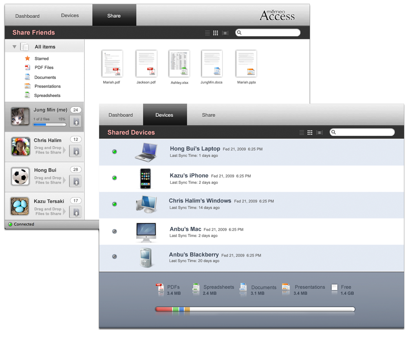Click the Share Friends search field

269,33
